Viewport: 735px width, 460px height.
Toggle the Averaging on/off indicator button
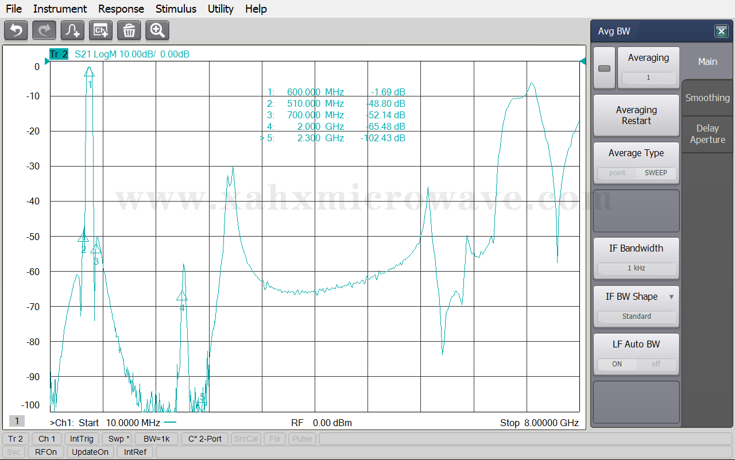point(604,68)
